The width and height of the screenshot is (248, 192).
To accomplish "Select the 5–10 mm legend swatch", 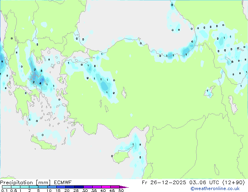I will click(x=43, y=187).
